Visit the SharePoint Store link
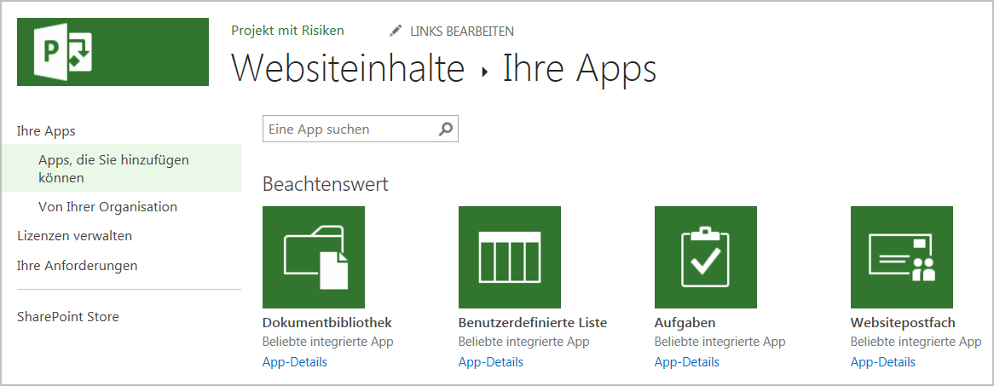The image size is (994, 386). tap(68, 317)
